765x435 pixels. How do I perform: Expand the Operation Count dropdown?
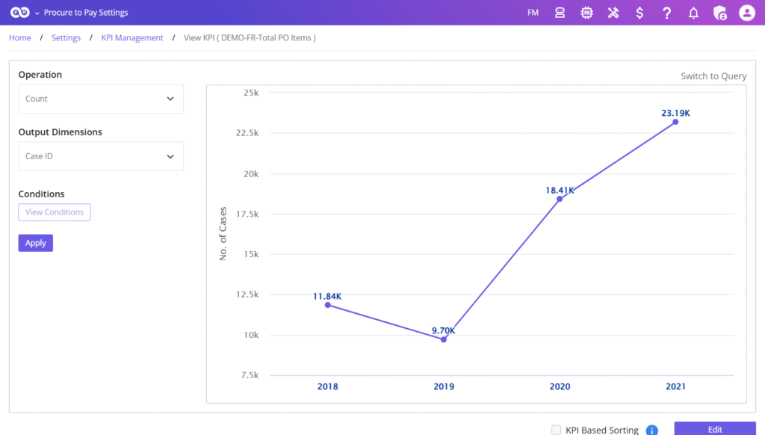[x=101, y=99]
